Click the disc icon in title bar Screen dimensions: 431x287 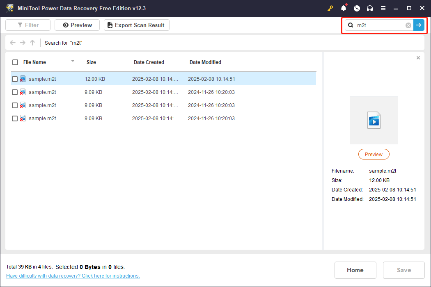(x=357, y=8)
